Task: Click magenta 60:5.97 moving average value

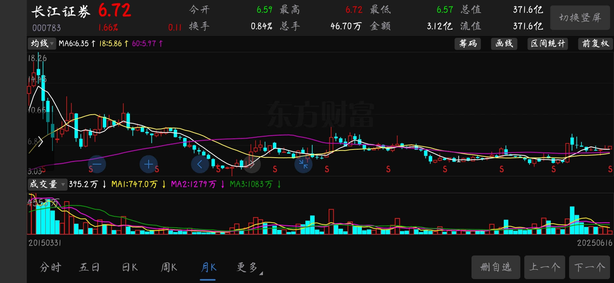Action: point(144,43)
